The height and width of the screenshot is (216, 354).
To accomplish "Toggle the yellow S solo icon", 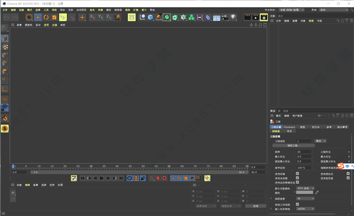I will [x=5, y=129].
